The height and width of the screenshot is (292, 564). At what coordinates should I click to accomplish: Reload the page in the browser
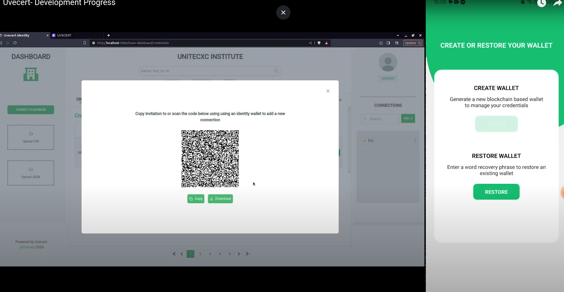click(15, 43)
